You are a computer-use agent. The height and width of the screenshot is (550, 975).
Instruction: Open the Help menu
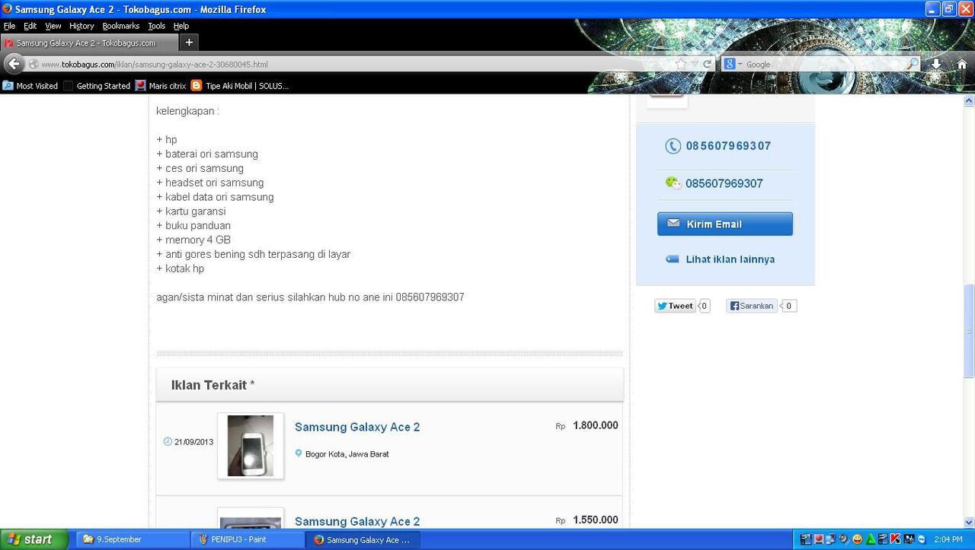(x=181, y=26)
